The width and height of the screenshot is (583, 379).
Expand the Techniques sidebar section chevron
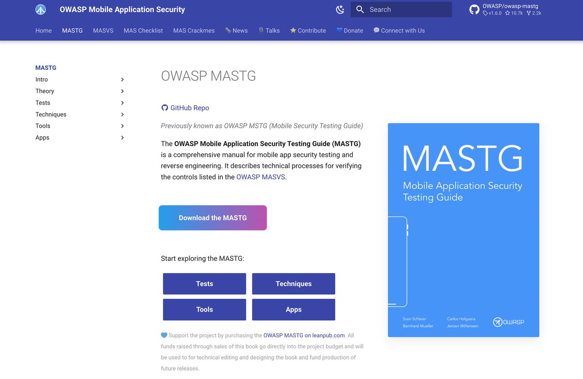tap(122, 115)
